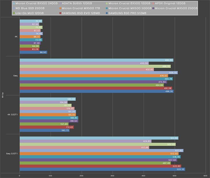Click the 496,35 value label
This screenshot has height=178, width=210.
coord(169,91)
